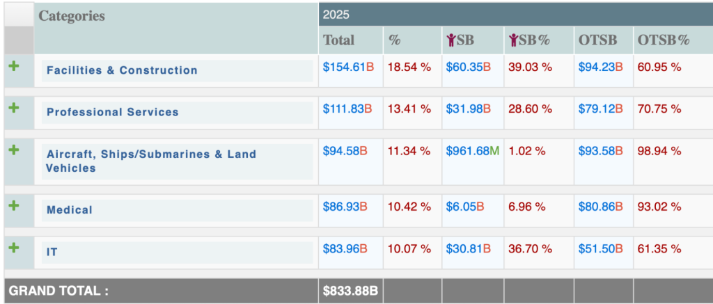The height and width of the screenshot is (304, 713).
Task: Click the person icon in SB% header
Action: tap(514, 40)
